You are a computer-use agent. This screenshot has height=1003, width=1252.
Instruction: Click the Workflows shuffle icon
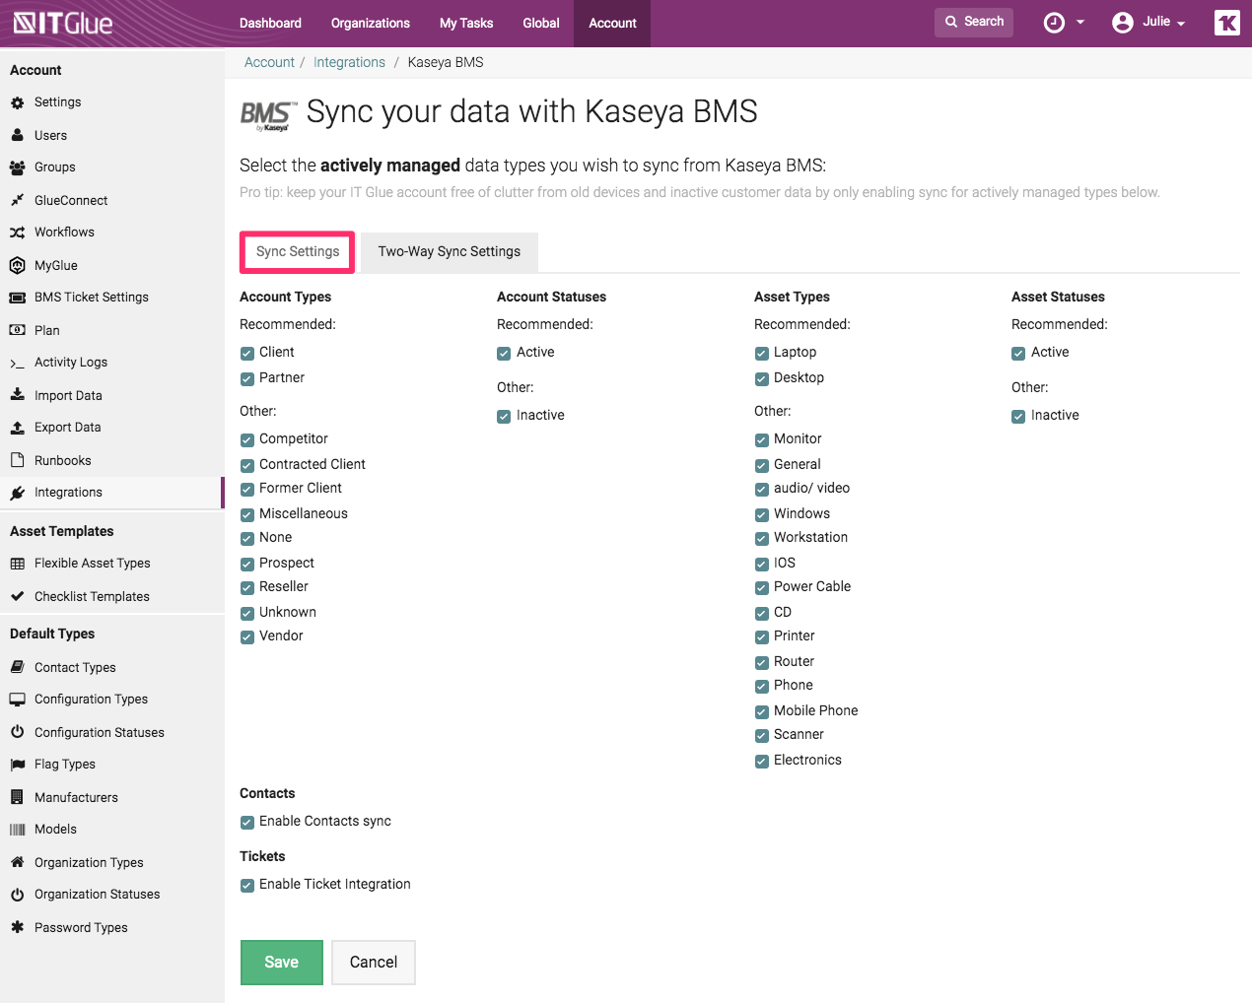tap(18, 232)
